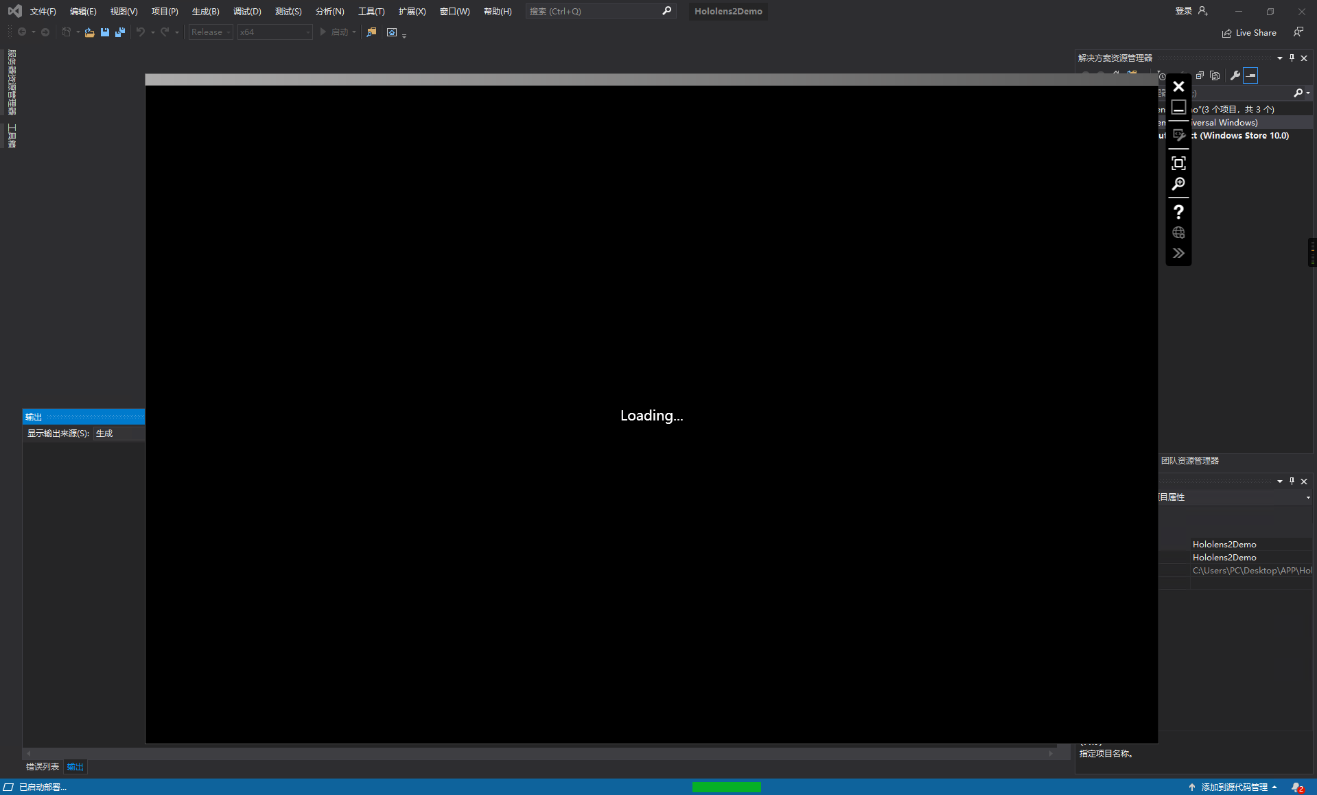The height and width of the screenshot is (795, 1317).
Task: Undo the last action with Undo icon
Action: click(140, 32)
